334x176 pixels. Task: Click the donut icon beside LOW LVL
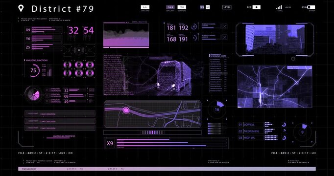click(284, 125)
